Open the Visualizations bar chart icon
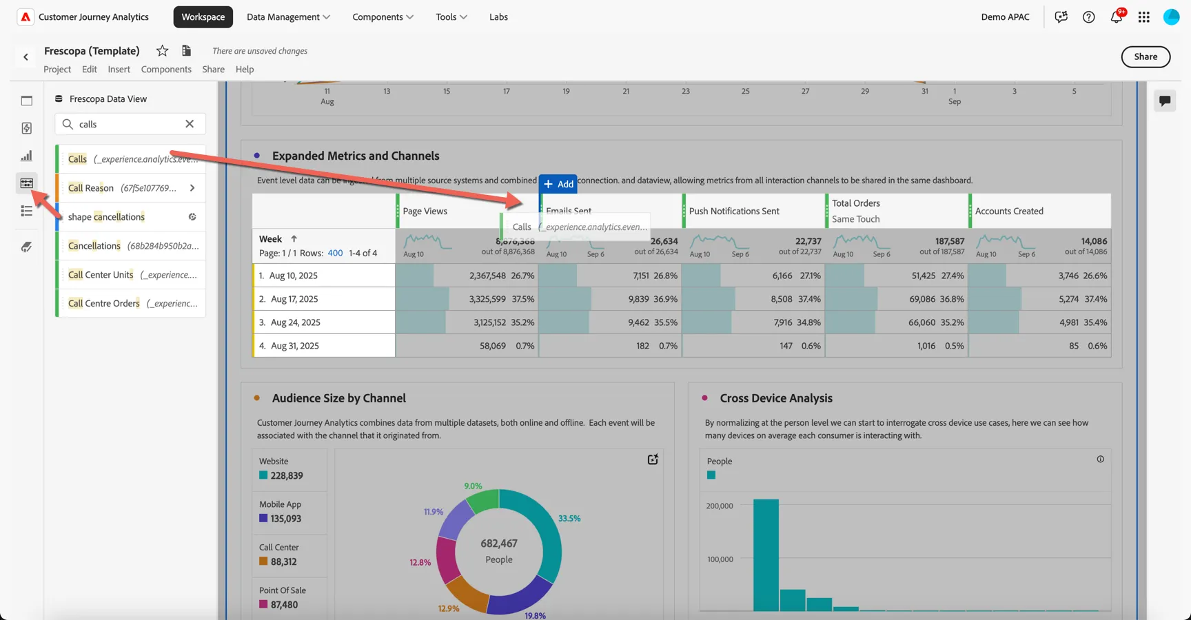 tap(27, 156)
